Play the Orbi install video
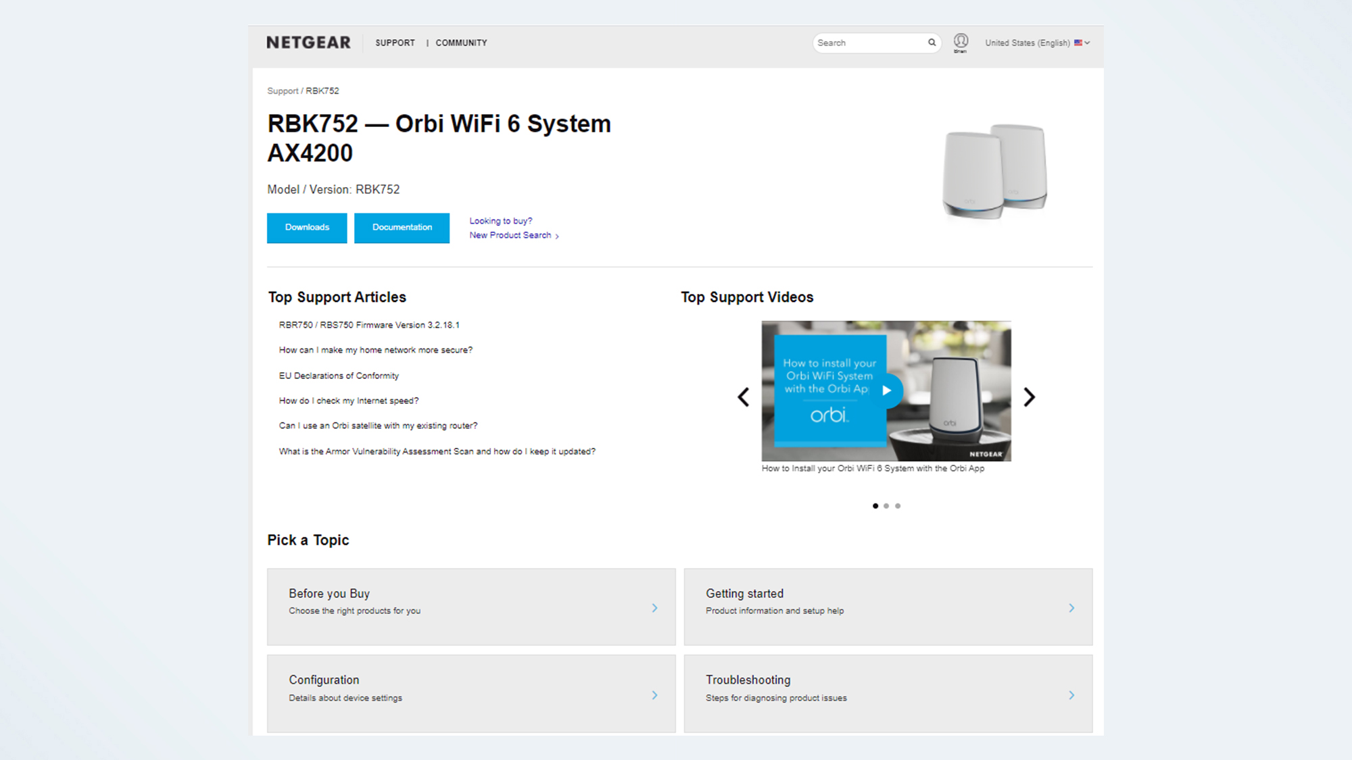 click(x=887, y=390)
